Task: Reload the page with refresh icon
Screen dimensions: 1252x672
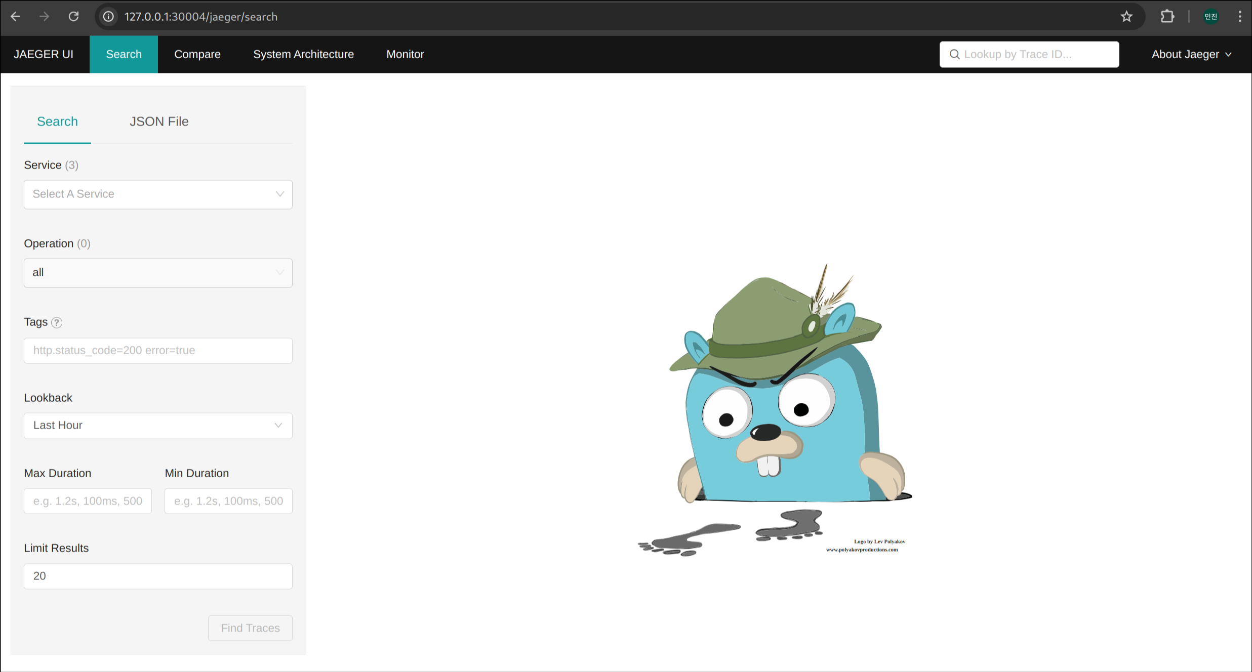Action: (x=74, y=17)
